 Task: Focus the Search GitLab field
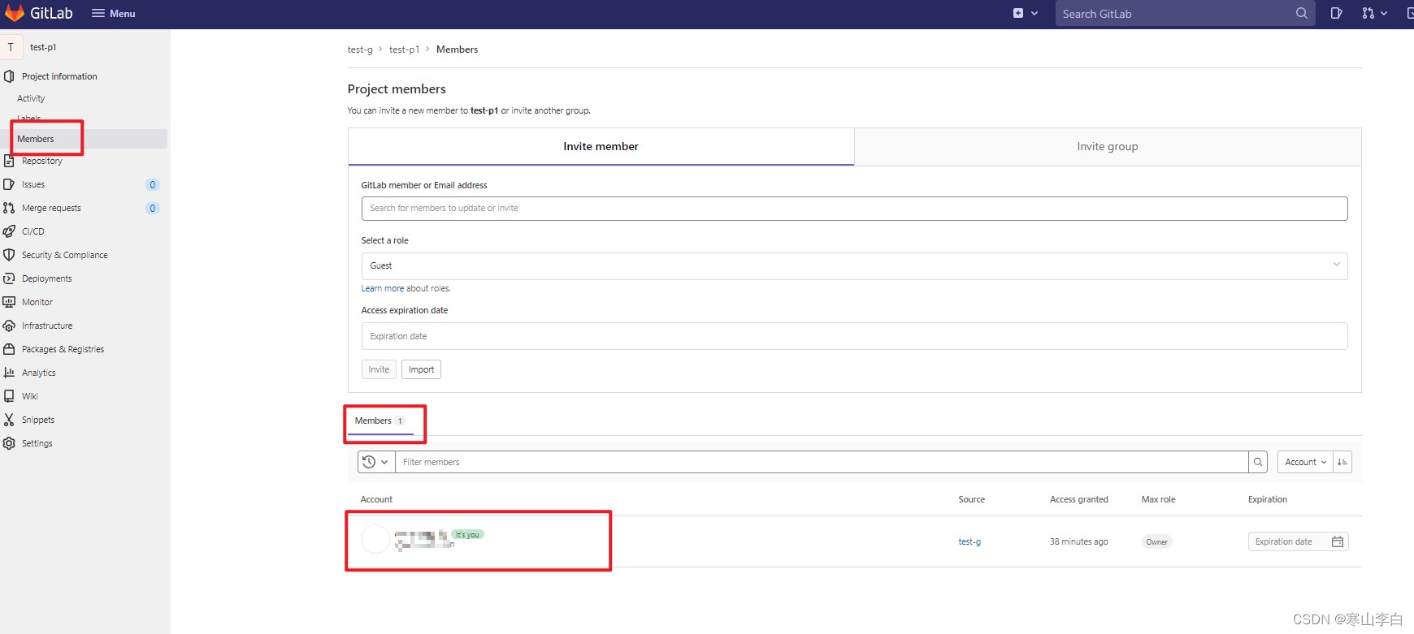point(1185,14)
